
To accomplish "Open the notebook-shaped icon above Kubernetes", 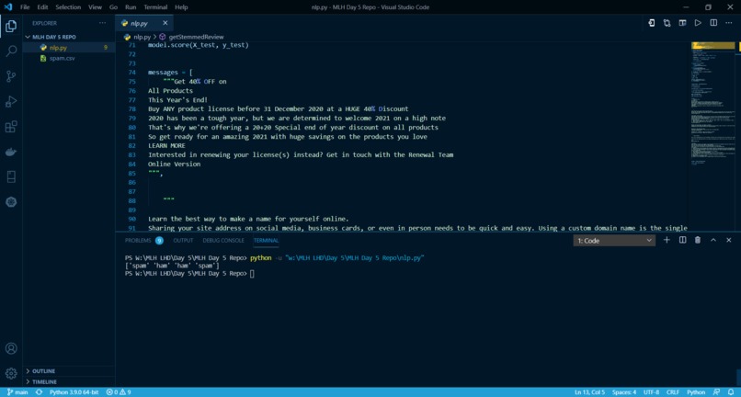I will click(x=11, y=176).
